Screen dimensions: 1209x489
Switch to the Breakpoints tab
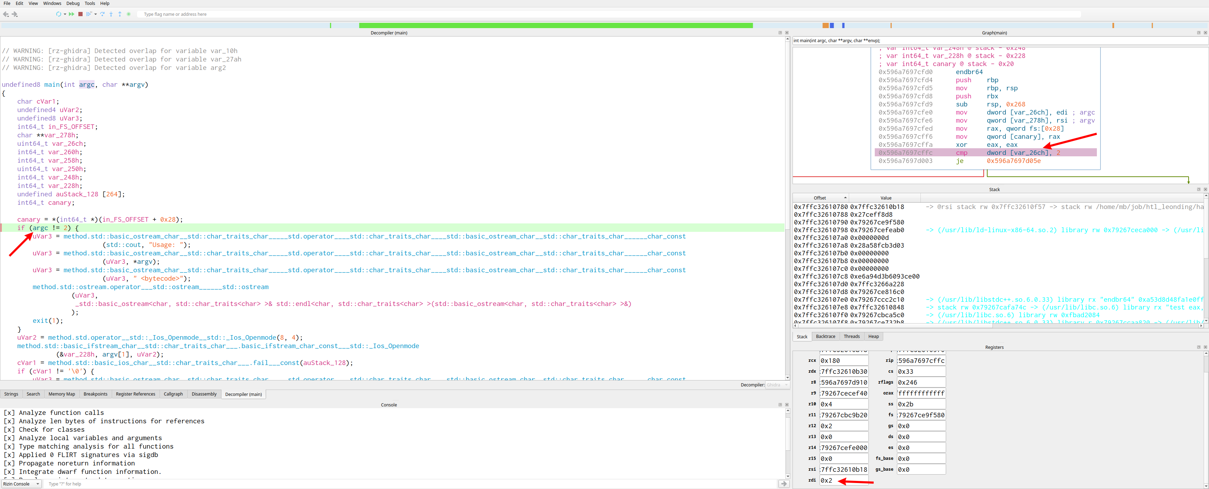(x=95, y=394)
